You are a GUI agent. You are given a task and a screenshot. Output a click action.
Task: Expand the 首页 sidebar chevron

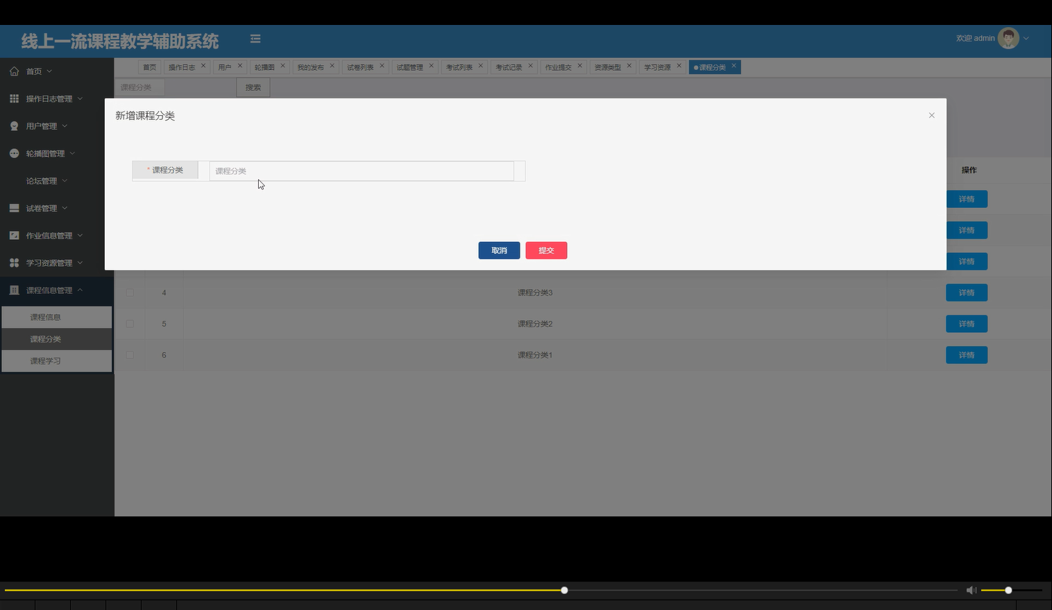pyautogui.click(x=49, y=71)
